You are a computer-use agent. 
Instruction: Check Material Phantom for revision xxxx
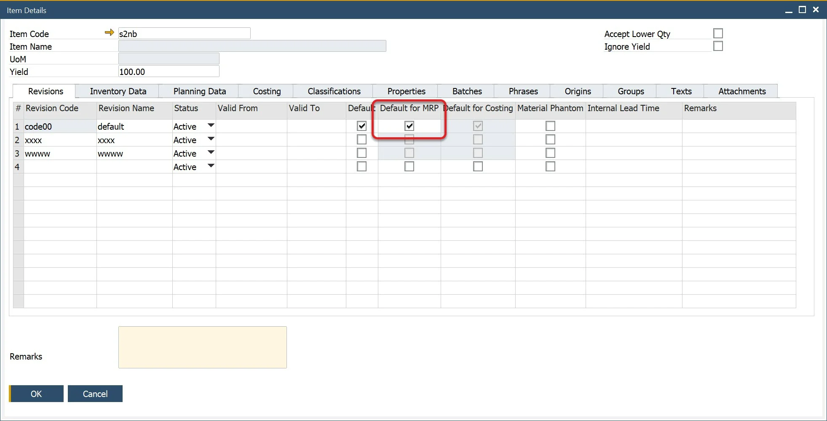550,139
